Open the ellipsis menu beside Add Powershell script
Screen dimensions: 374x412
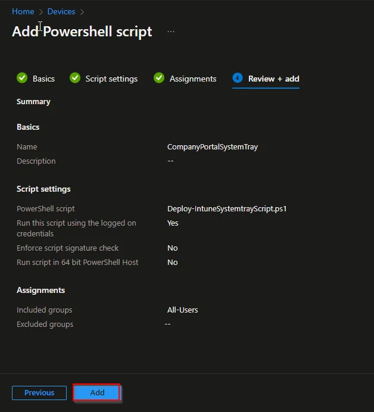pyautogui.click(x=171, y=32)
